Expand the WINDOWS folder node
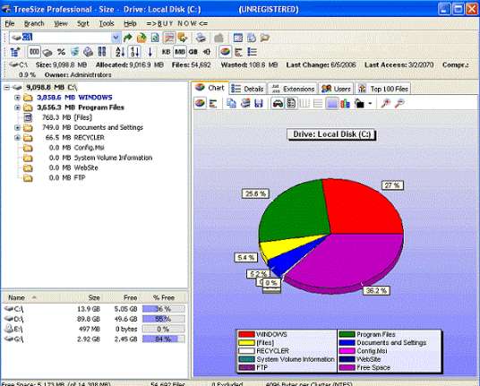Image resolution: width=480 pixels, height=386 pixels. 17,98
